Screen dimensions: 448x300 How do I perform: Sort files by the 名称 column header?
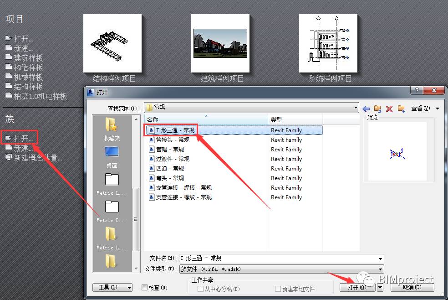[206, 119]
